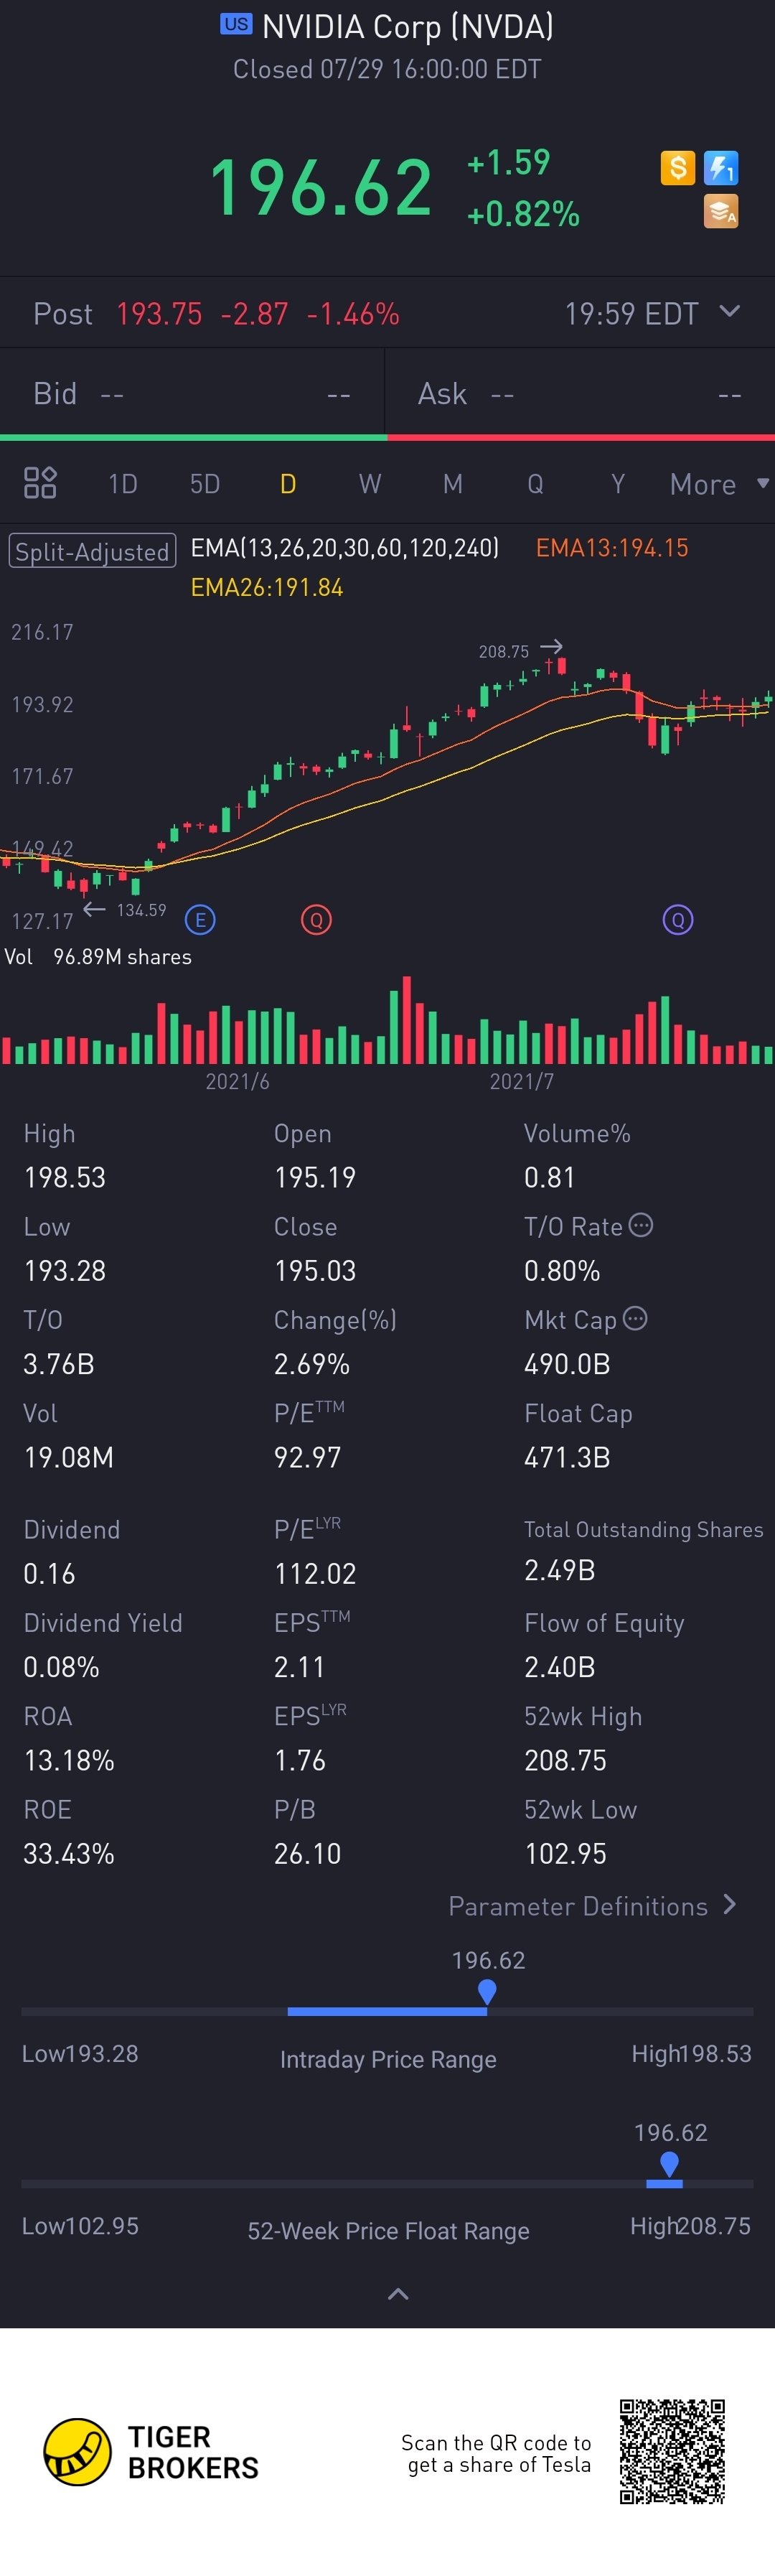Screen dimensions: 775x2576
Task: Tap the Tesla share QR code
Action: click(671, 2450)
